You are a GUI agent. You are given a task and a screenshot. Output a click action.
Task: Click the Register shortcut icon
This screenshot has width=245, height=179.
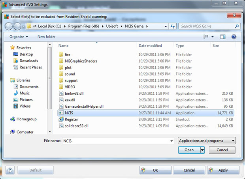coord(61,119)
